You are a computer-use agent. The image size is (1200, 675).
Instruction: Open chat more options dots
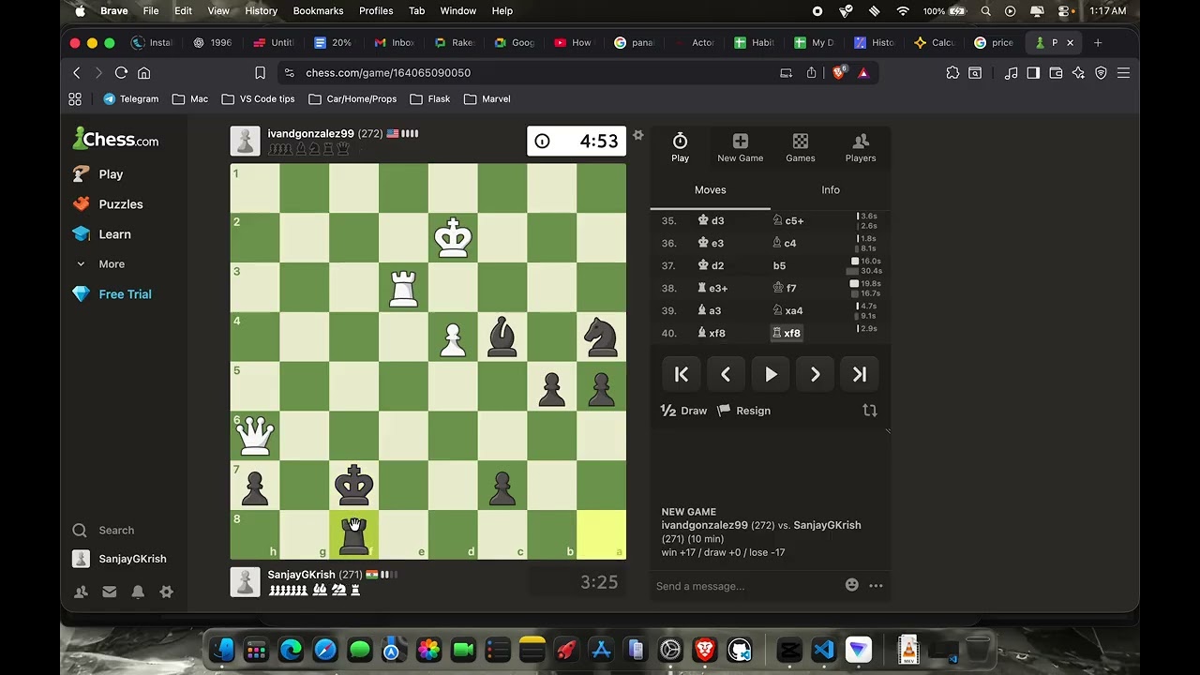[x=876, y=585]
